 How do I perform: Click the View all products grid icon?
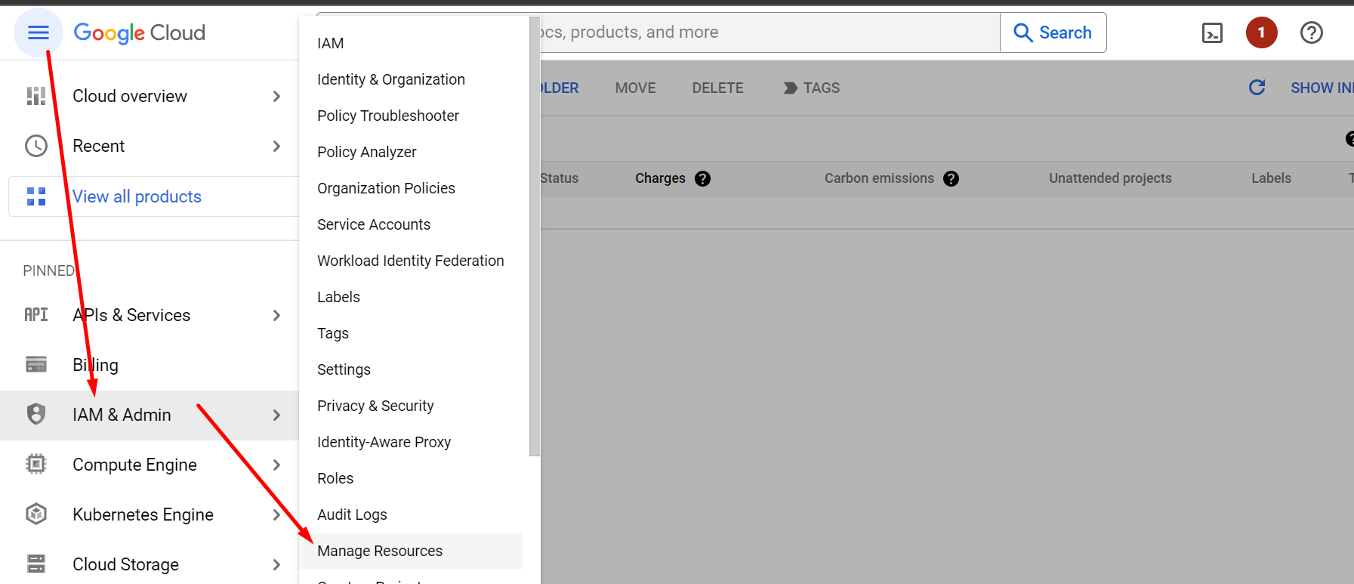[x=36, y=196]
